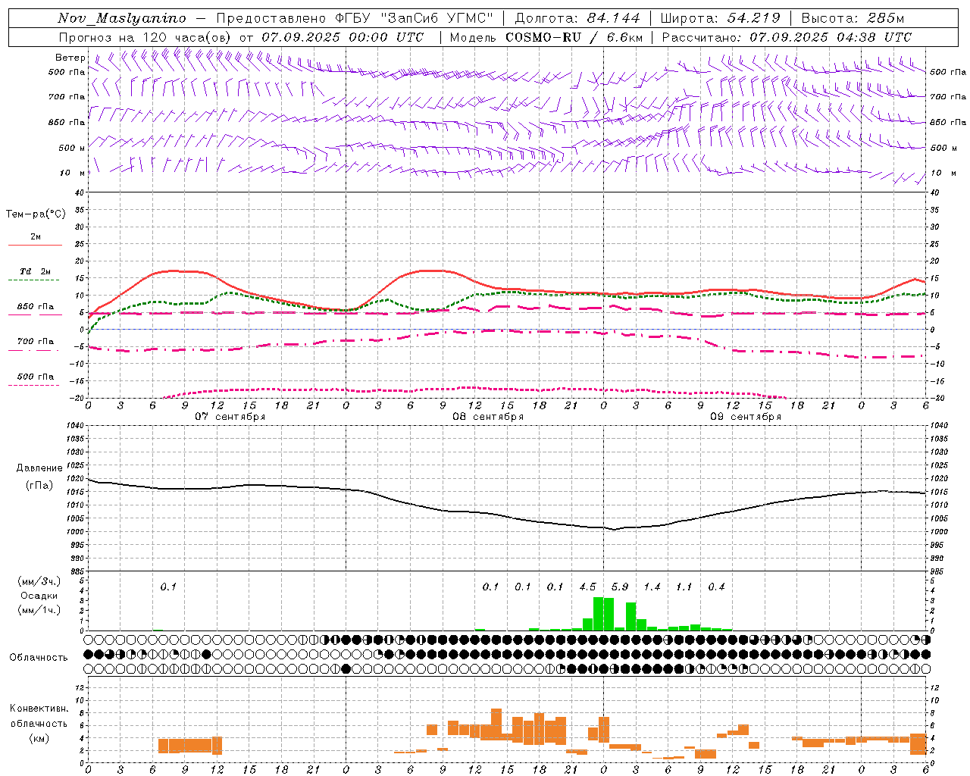Click the station name Nov_Maslyanino

click(x=121, y=18)
